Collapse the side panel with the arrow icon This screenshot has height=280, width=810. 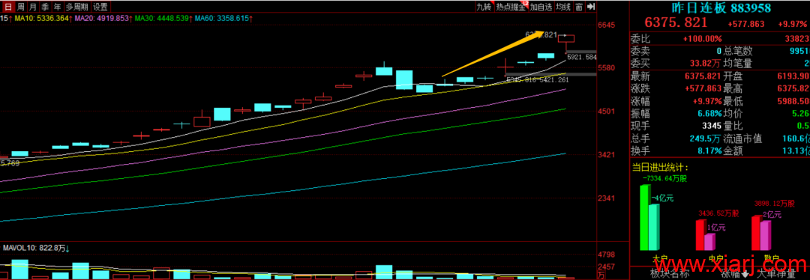pos(592,7)
